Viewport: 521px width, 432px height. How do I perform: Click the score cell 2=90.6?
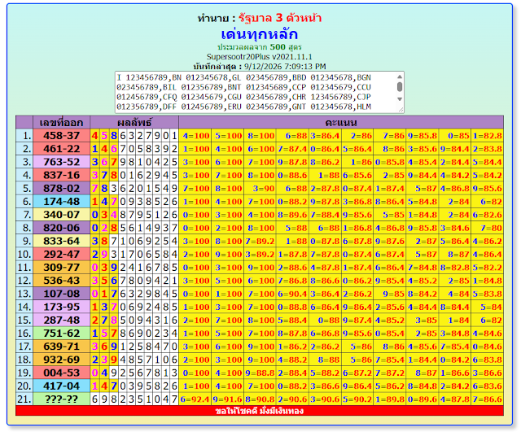click(x=292, y=399)
